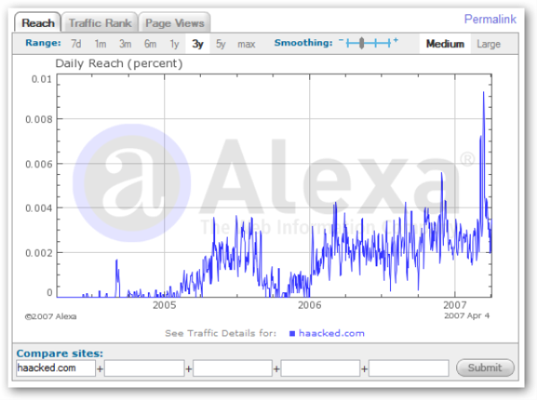This screenshot has height=400, width=537.
Task: Click the 0.01 y-axis value
Action: pyautogui.click(x=41, y=79)
